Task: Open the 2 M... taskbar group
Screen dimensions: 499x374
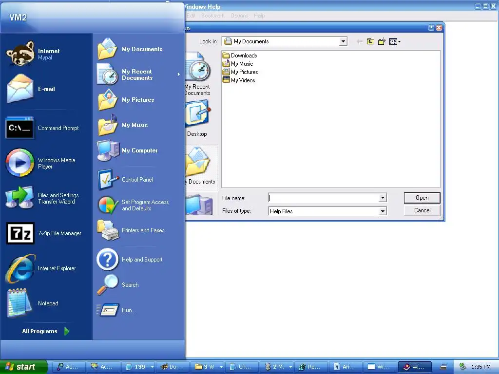Action: point(277,367)
